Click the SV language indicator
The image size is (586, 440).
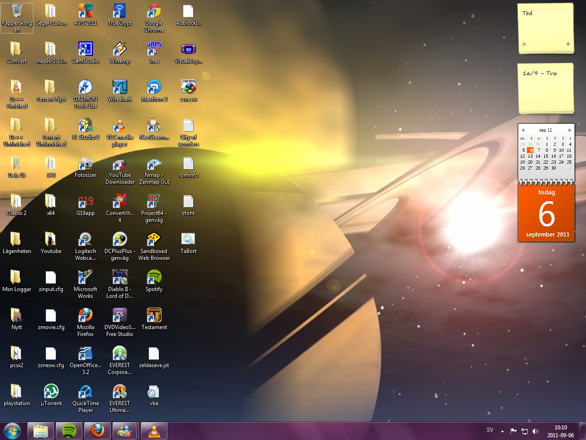click(490, 430)
